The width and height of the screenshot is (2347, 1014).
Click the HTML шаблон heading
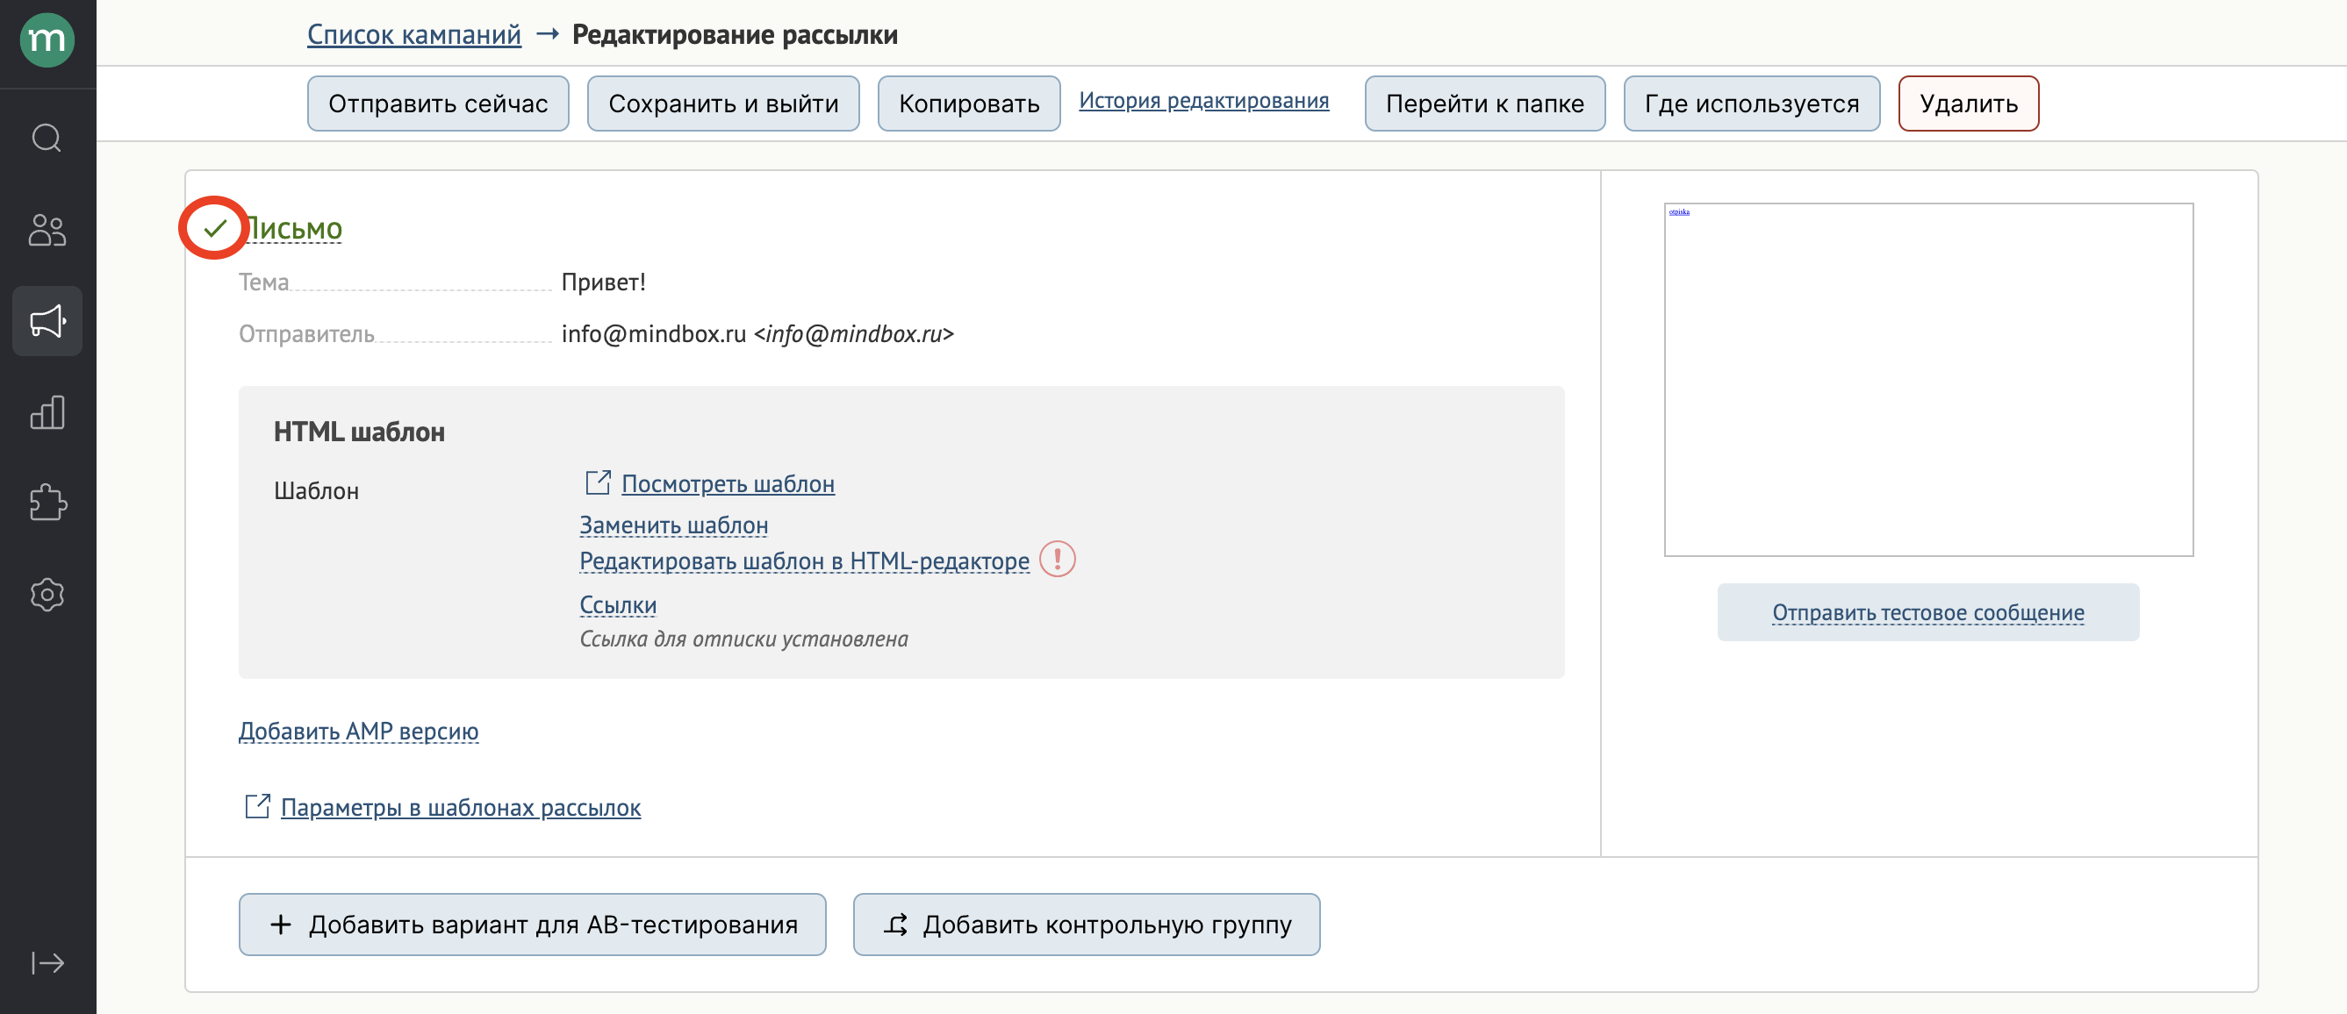point(360,432)
